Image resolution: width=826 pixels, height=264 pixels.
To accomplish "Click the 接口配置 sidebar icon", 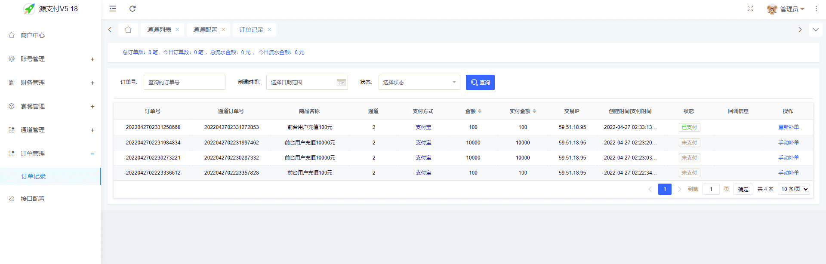I will click(x=12, y=199).
